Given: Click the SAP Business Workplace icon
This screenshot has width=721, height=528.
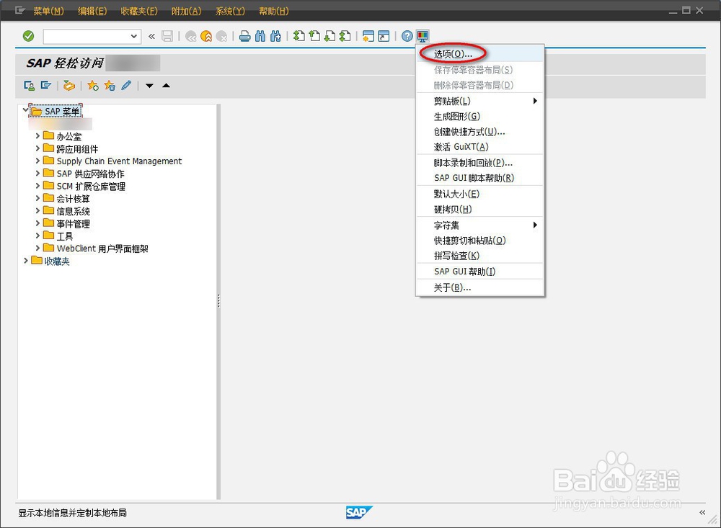Looking at the screenshot, I should [69, 86].
